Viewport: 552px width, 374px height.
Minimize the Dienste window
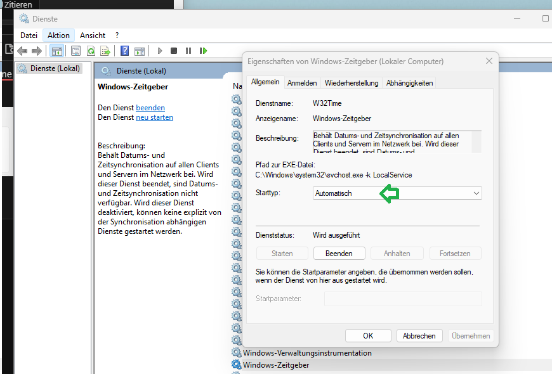517,18
